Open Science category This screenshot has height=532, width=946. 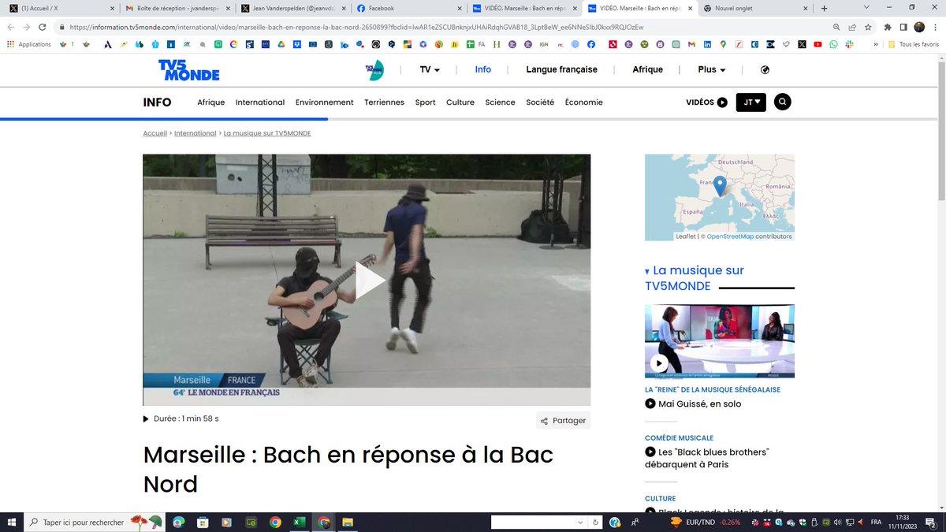501,102
